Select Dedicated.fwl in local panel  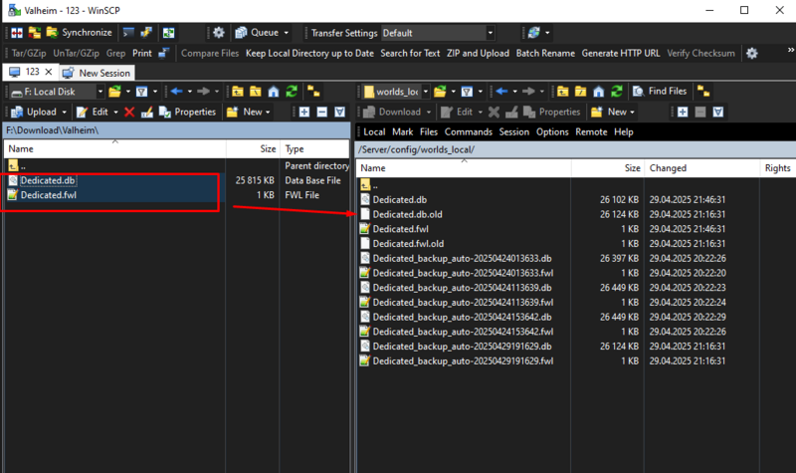tap(48, 195)
